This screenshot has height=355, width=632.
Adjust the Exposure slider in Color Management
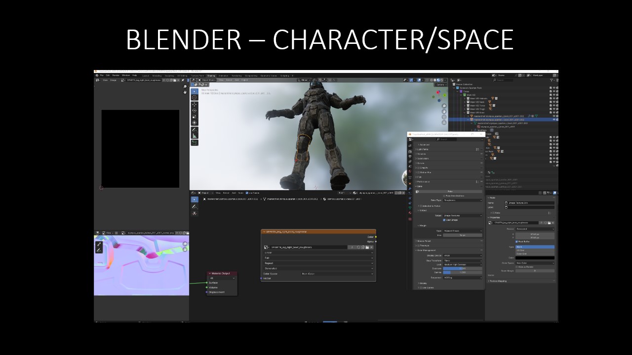click(x=463, y=268)
